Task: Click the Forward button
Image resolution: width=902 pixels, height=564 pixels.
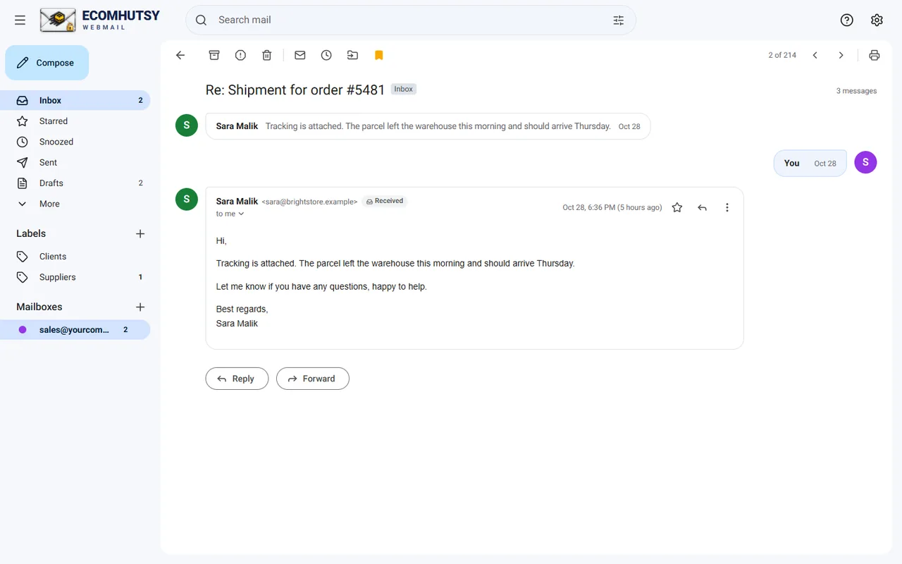Action: (x=313, y=379)
